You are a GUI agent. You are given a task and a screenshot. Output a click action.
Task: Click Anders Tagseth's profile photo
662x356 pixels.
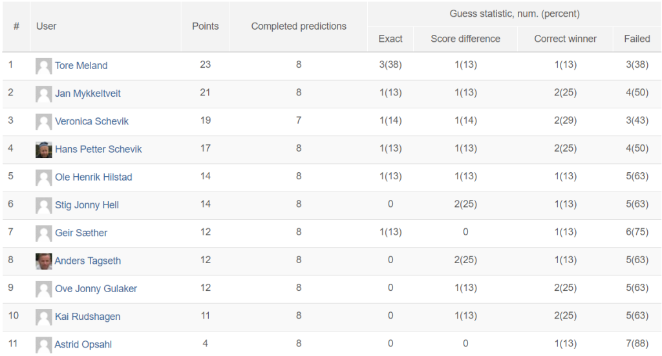point(43,261)
